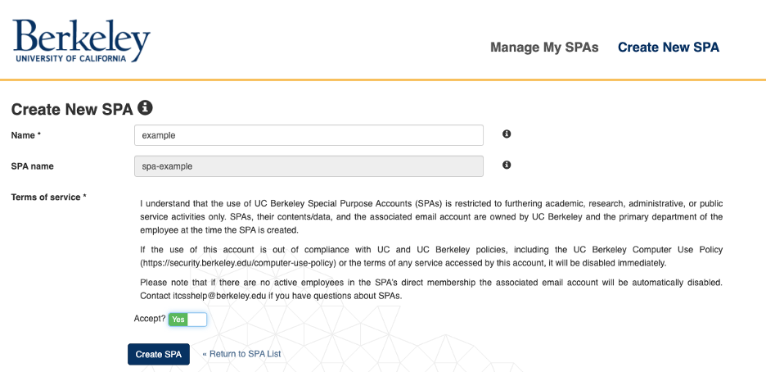Click the disabled SPA name field spa-example
The height and width of the screenshot is (372, 766).
coord(309,166)
